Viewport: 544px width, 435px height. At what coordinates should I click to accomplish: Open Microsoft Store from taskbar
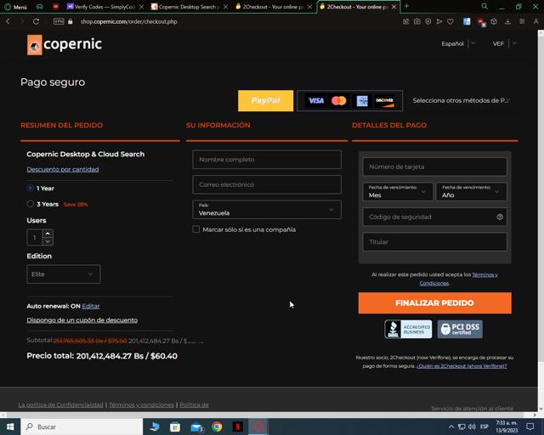[175, 427]
